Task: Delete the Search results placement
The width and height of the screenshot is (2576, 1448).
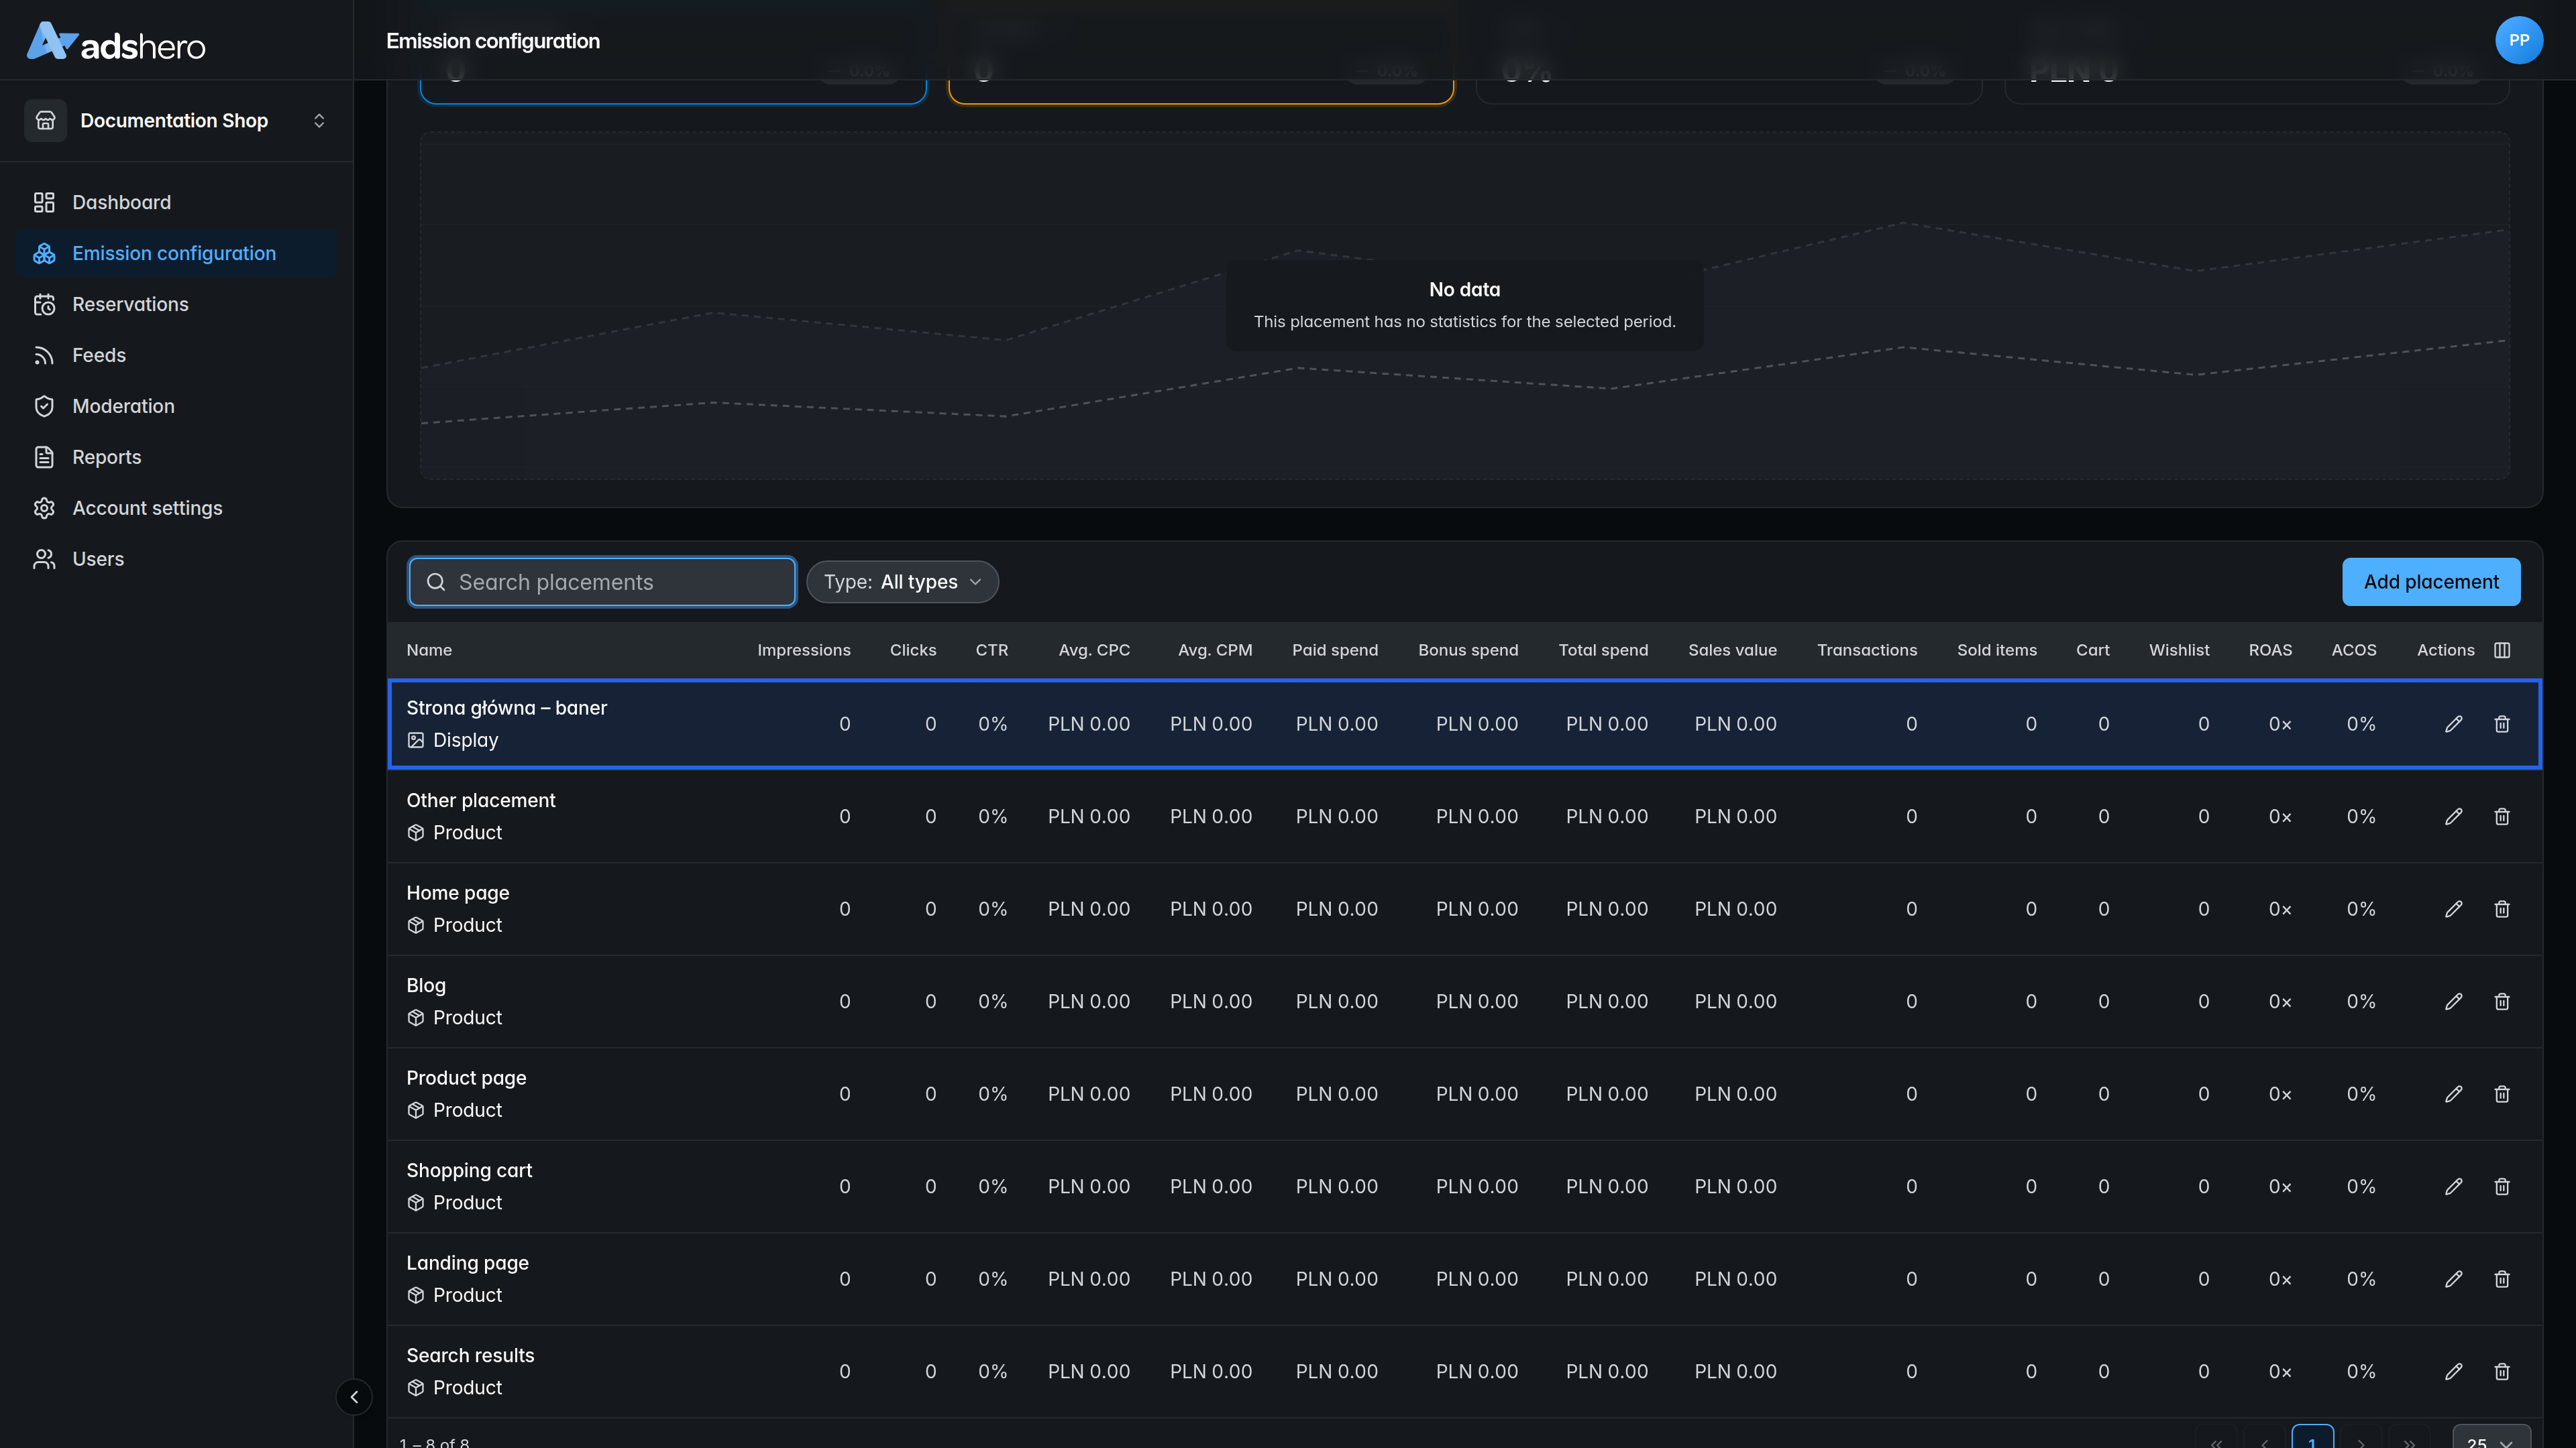Action: pyautogui.click(x=2501, y=1371)
